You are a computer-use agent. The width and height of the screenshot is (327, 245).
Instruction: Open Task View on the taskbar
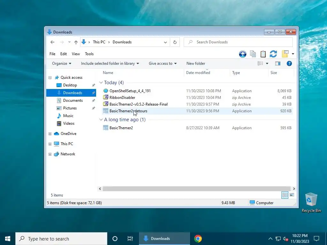130,239
